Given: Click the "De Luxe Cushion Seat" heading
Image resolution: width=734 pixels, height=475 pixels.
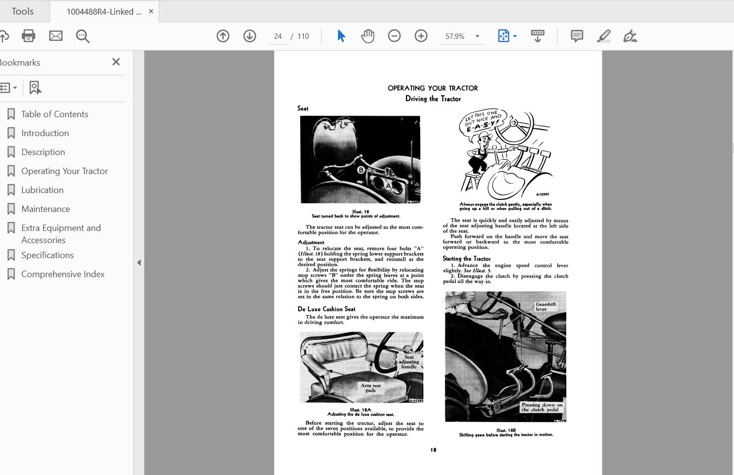Looking at the screenshot, I should point(326,309).
